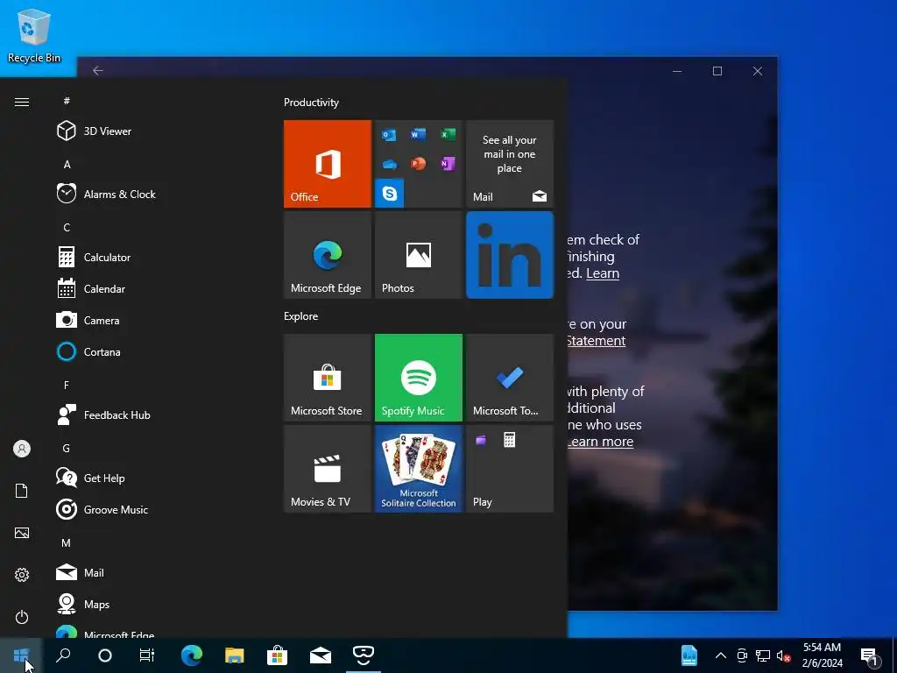Viewport: 897px width, 673px height.
Task: Open Microsoft To Do tile
Action: click(510, 378)
